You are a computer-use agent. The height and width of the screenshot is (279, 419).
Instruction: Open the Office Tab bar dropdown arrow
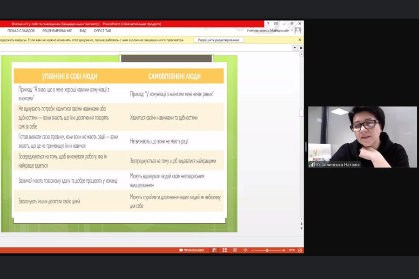tap(295, 48)
